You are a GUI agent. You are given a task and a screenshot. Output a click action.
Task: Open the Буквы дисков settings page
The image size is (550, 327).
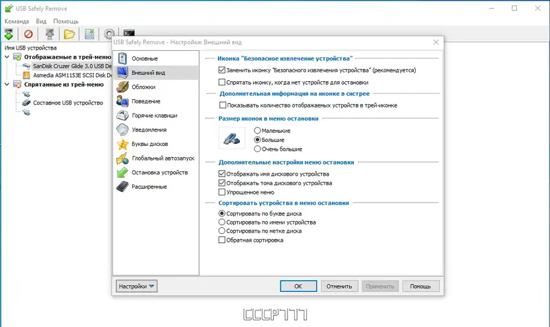pos(156,144)
